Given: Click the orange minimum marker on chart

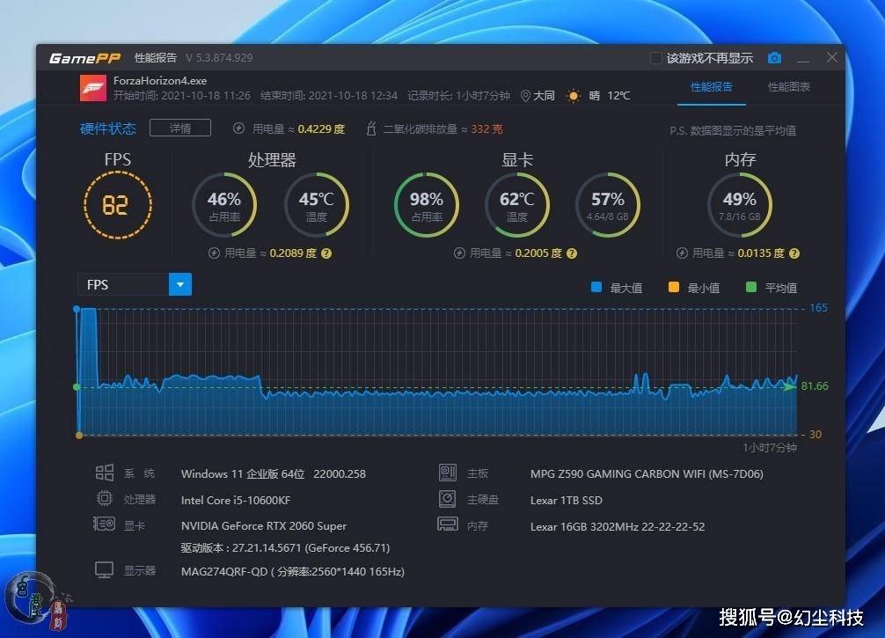Looking at the screenshot, I should click(x=79, y=436).
